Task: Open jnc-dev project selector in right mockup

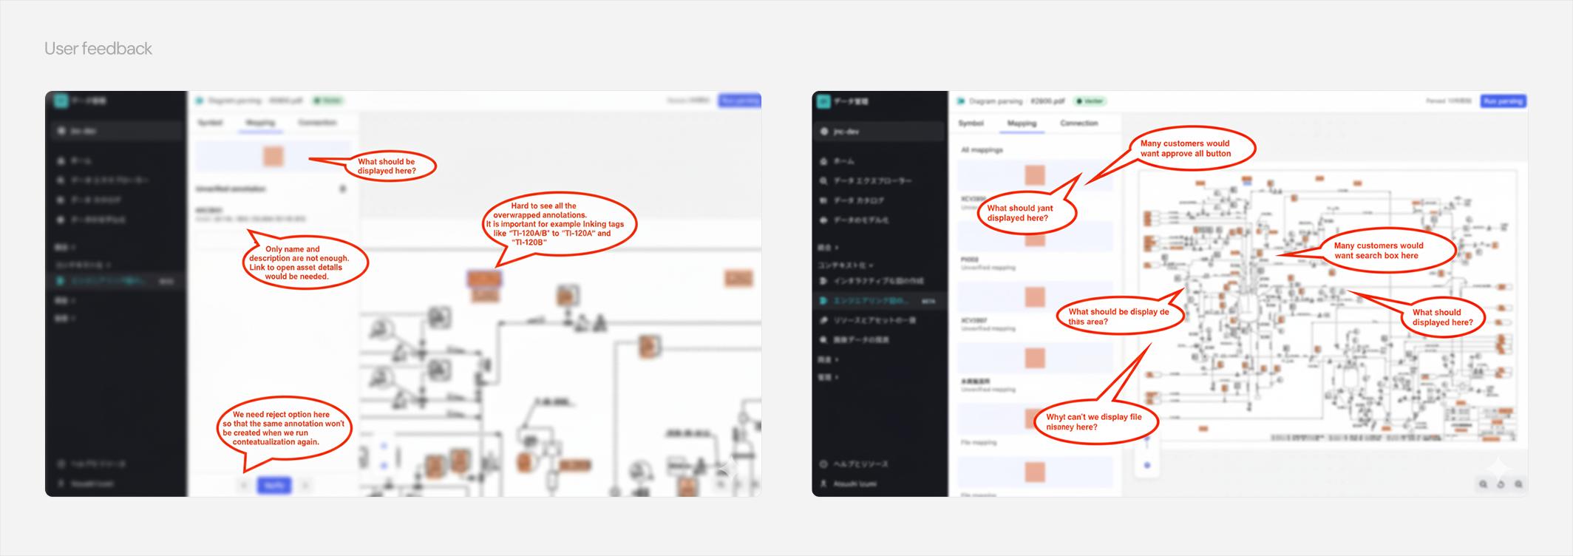Action: pos(879,132)
